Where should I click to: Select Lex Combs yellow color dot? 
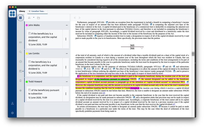pyautogui.click(x=27, y=54)
